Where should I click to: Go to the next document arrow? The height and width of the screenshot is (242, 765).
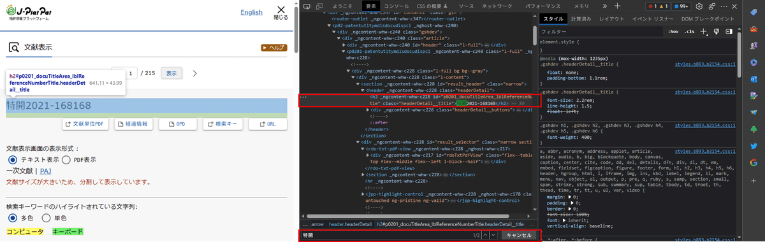(x=195, y=73)
